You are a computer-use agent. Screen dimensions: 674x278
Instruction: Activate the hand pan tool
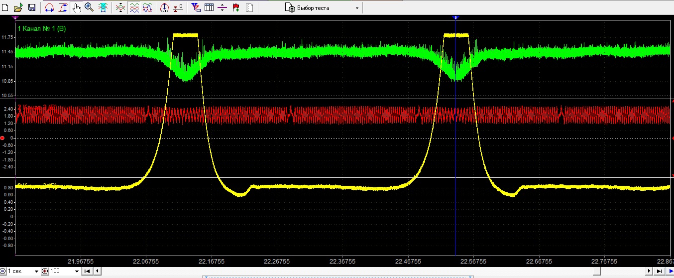(77, 7)
